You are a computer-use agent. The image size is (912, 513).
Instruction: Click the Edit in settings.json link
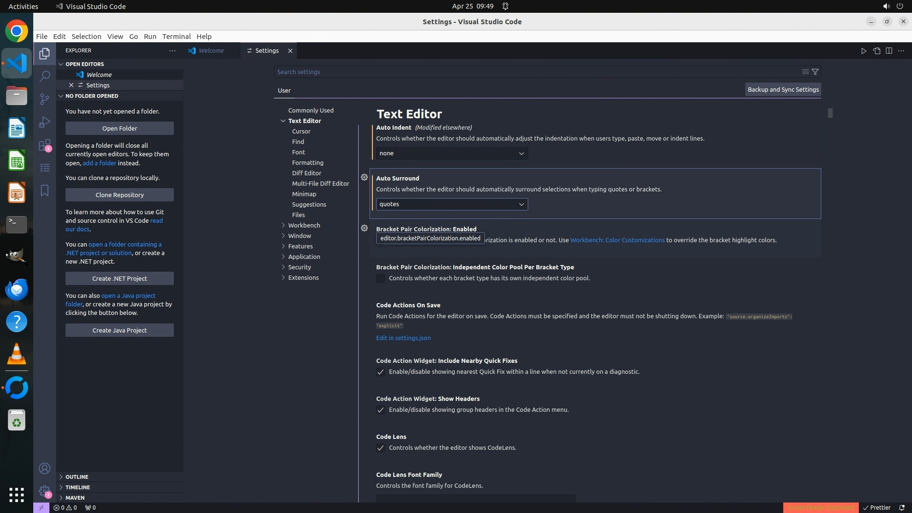403,338
